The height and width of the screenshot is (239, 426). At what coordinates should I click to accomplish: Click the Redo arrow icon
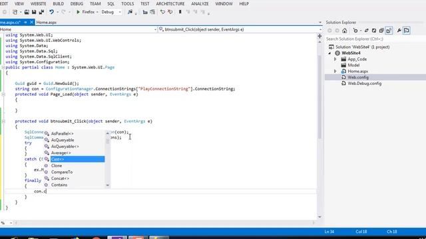63,12
